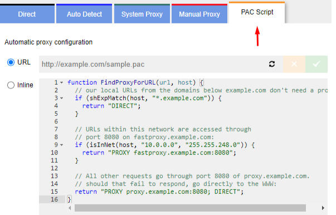Image resolution: width=336 pixels, height=215 pixels.
Task: Click line number 16 in the gutter
Action: [x=54, y=199]
